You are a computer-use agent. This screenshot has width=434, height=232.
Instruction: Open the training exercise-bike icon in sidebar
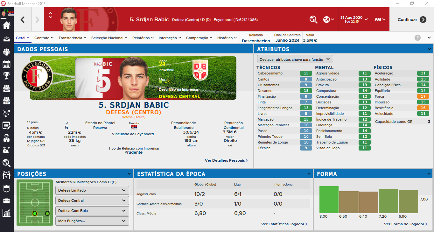pos(6,150)
